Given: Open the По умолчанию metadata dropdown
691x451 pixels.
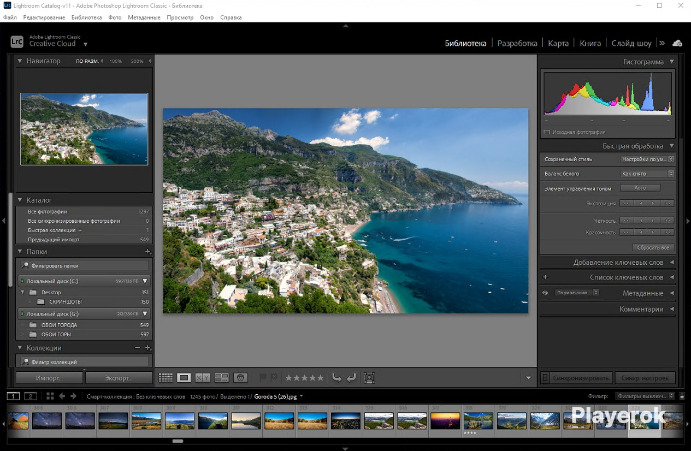Looking at the screenshot, I should click(x=577, y=293).
